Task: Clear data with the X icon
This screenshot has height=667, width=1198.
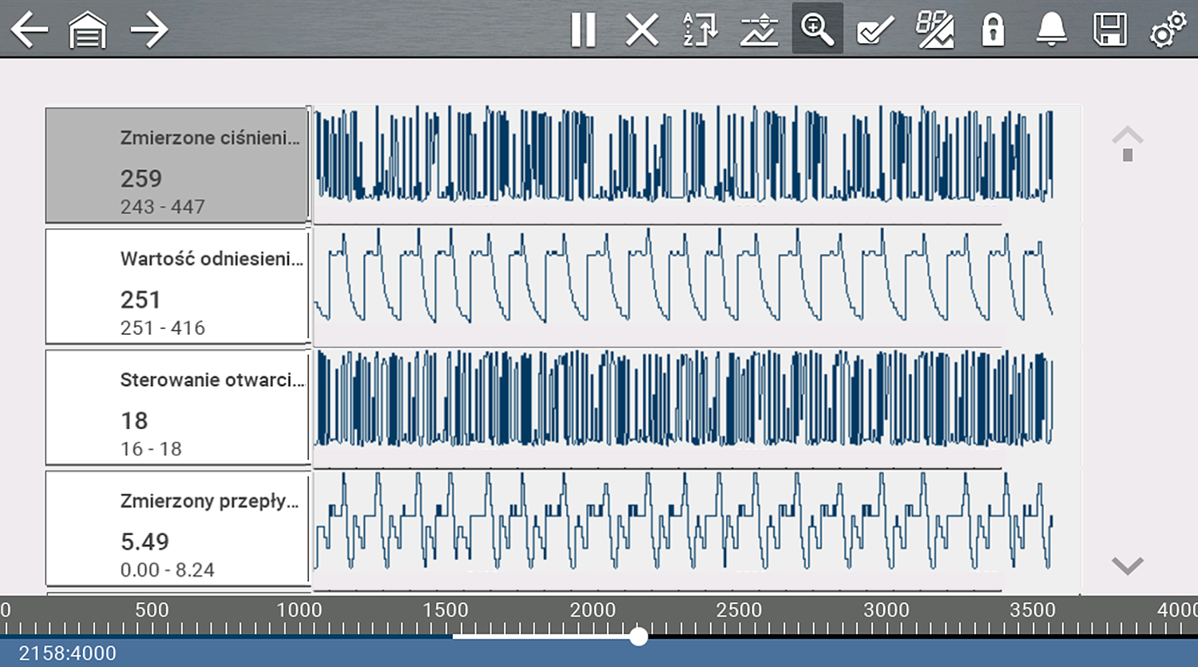Action: coord(641,30)
